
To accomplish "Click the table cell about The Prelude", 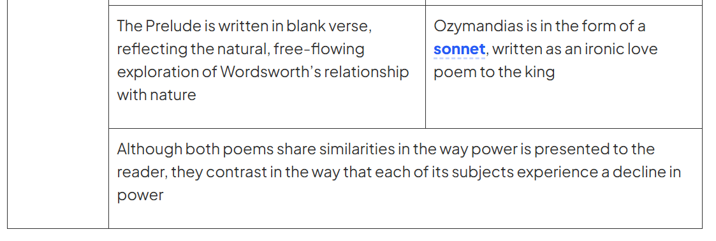I will tap(267, 67).
